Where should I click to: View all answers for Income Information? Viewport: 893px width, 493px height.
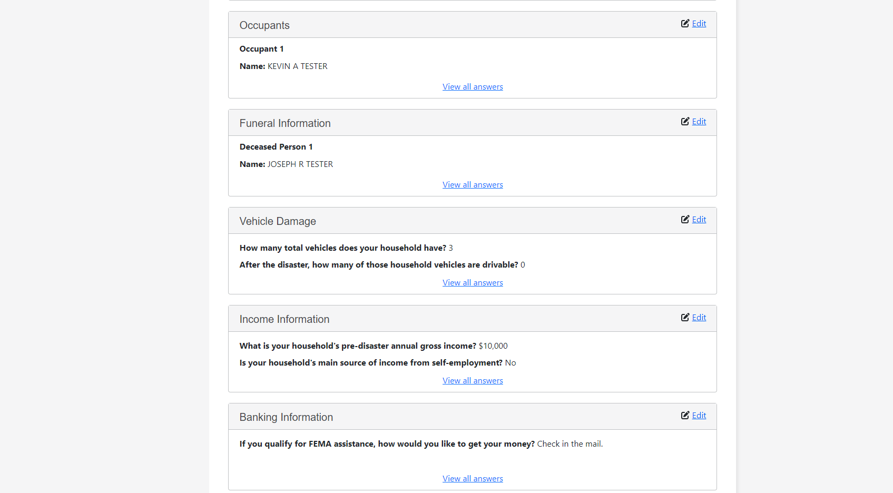473,381
